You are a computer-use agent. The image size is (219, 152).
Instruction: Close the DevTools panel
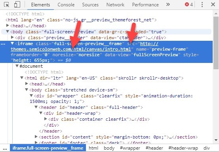pos(213,4)
